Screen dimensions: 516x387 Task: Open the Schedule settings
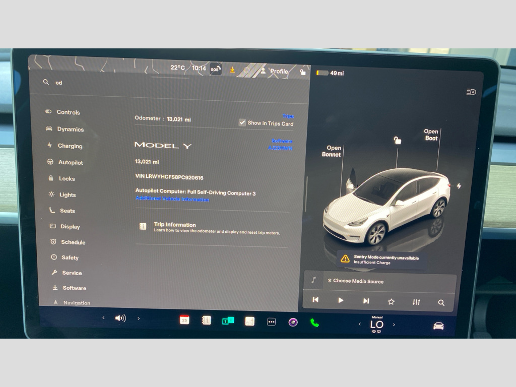pyautogui.click(x=68, y=242)
